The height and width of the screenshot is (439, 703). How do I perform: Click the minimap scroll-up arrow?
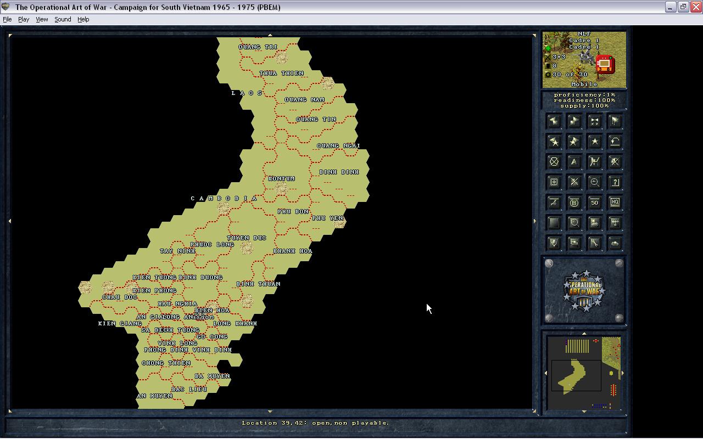click(584, 333)
